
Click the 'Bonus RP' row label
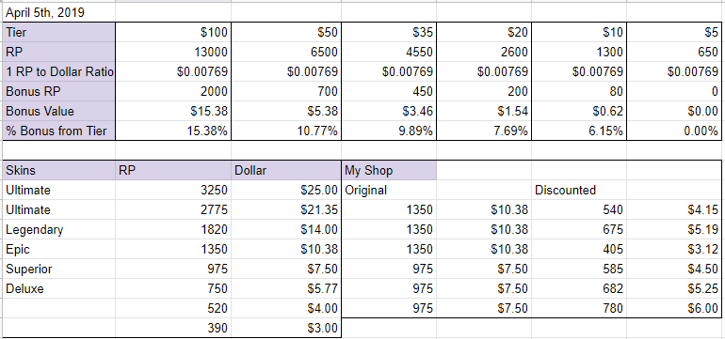pyautogui.click(x=58, y=91)
